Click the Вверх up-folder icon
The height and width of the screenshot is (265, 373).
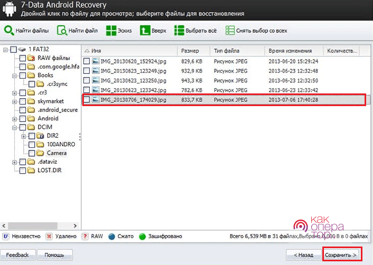[145, 31]
